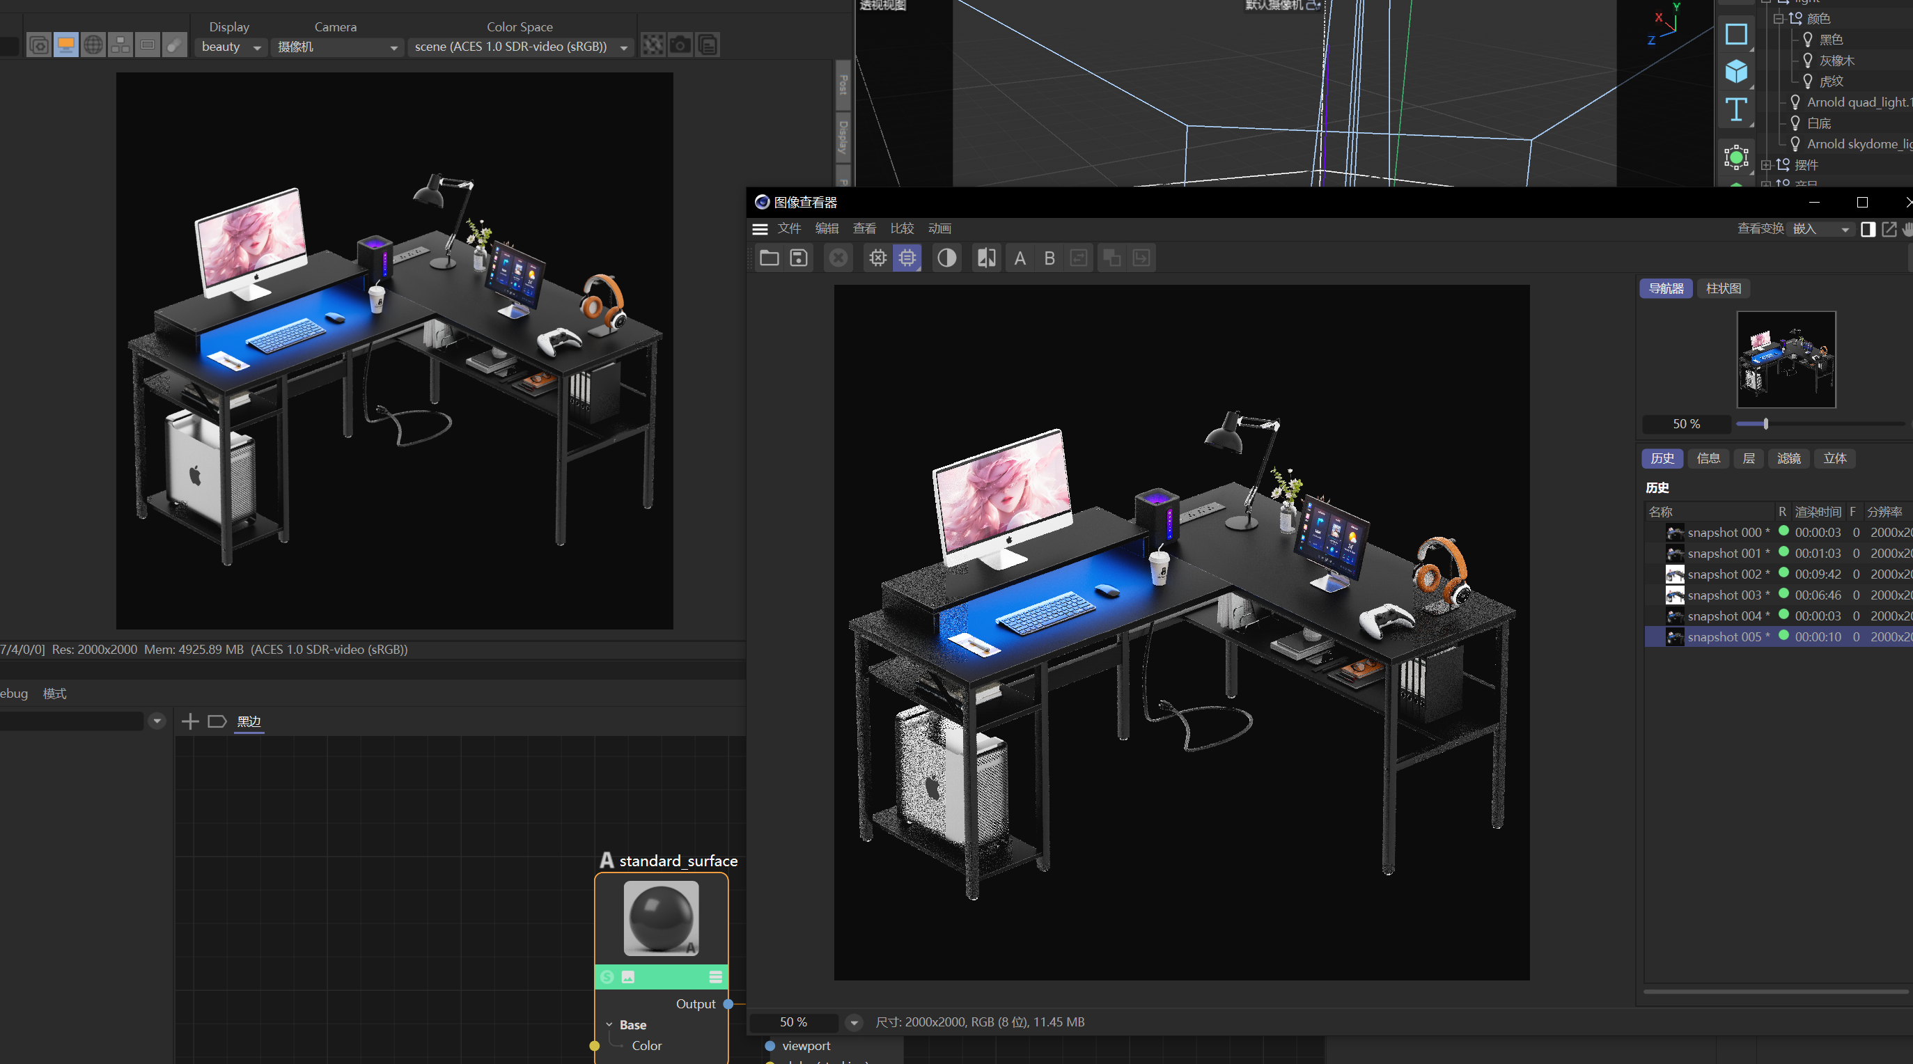
Task: Click the stop rendering X icon
Action: tap(838, 258)
